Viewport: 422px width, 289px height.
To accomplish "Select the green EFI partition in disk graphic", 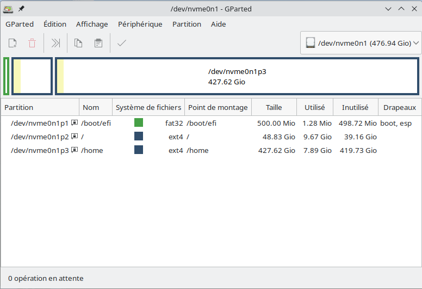I will [6, 76].
